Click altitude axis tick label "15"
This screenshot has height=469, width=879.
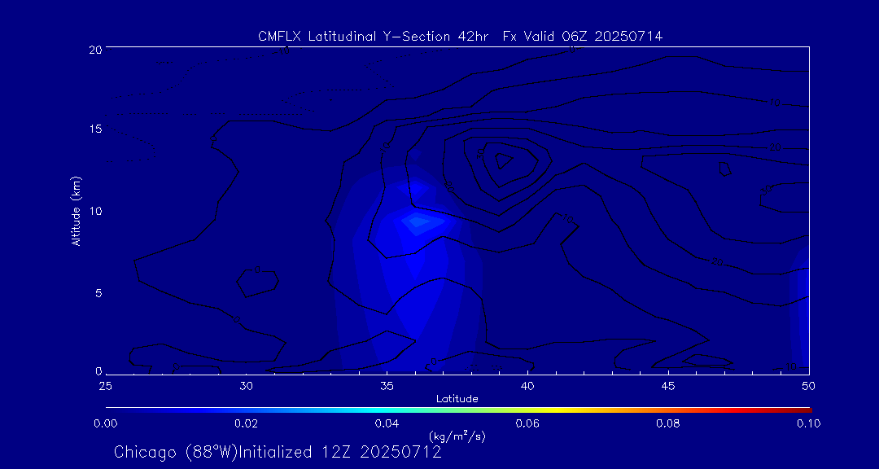coord(94,129)
